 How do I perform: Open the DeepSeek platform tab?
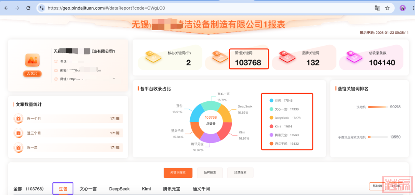click(x=119, y=189)
